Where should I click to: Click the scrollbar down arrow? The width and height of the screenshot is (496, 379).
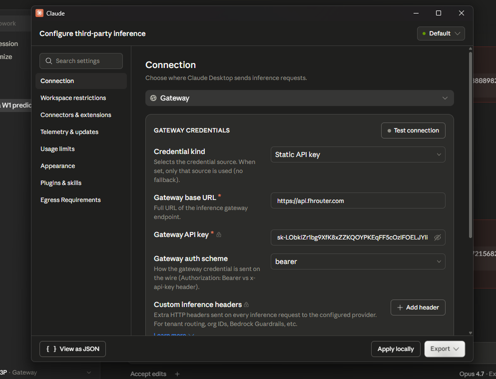(471, 333)
